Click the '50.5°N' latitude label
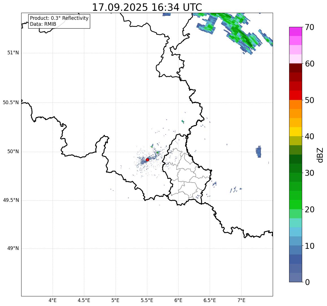 [11, 102]
